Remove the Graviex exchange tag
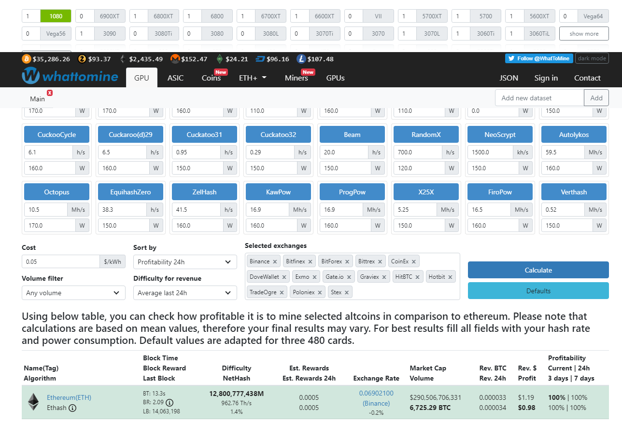 pyautogui.click(x=384, y=277)
